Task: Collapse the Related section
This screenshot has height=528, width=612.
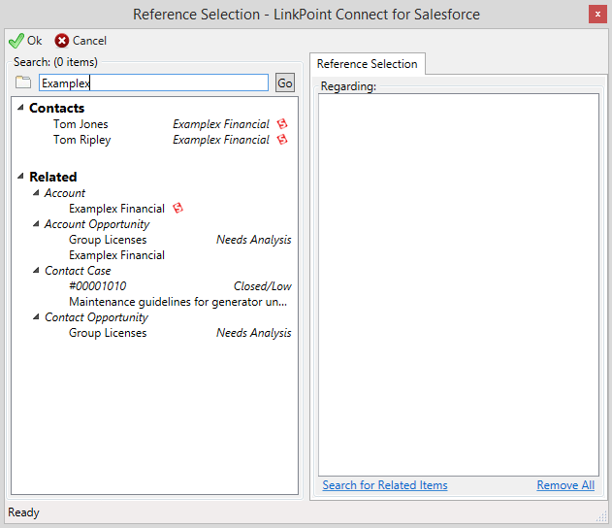Action: pyautogui.click(x=20, y=176)
